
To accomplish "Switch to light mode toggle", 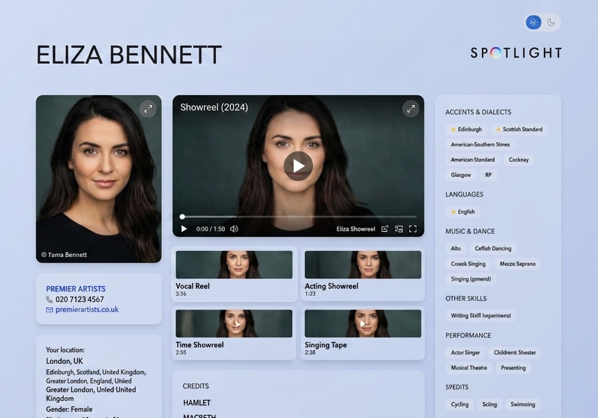I will point(533,22).
